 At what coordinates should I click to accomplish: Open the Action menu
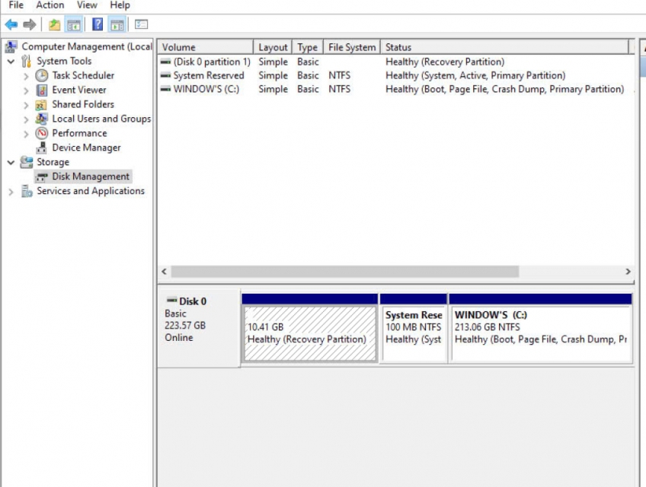click(50, 5)
